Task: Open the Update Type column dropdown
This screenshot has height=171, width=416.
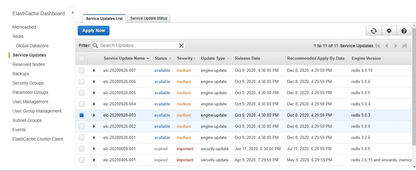Action: click(228, 58)
